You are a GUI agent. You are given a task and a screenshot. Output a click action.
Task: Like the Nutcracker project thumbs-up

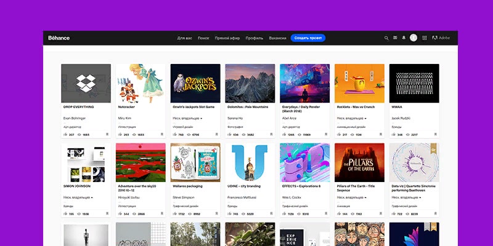120,134
